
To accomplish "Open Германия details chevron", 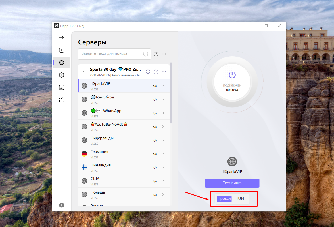I will click(x=163, y=154).
